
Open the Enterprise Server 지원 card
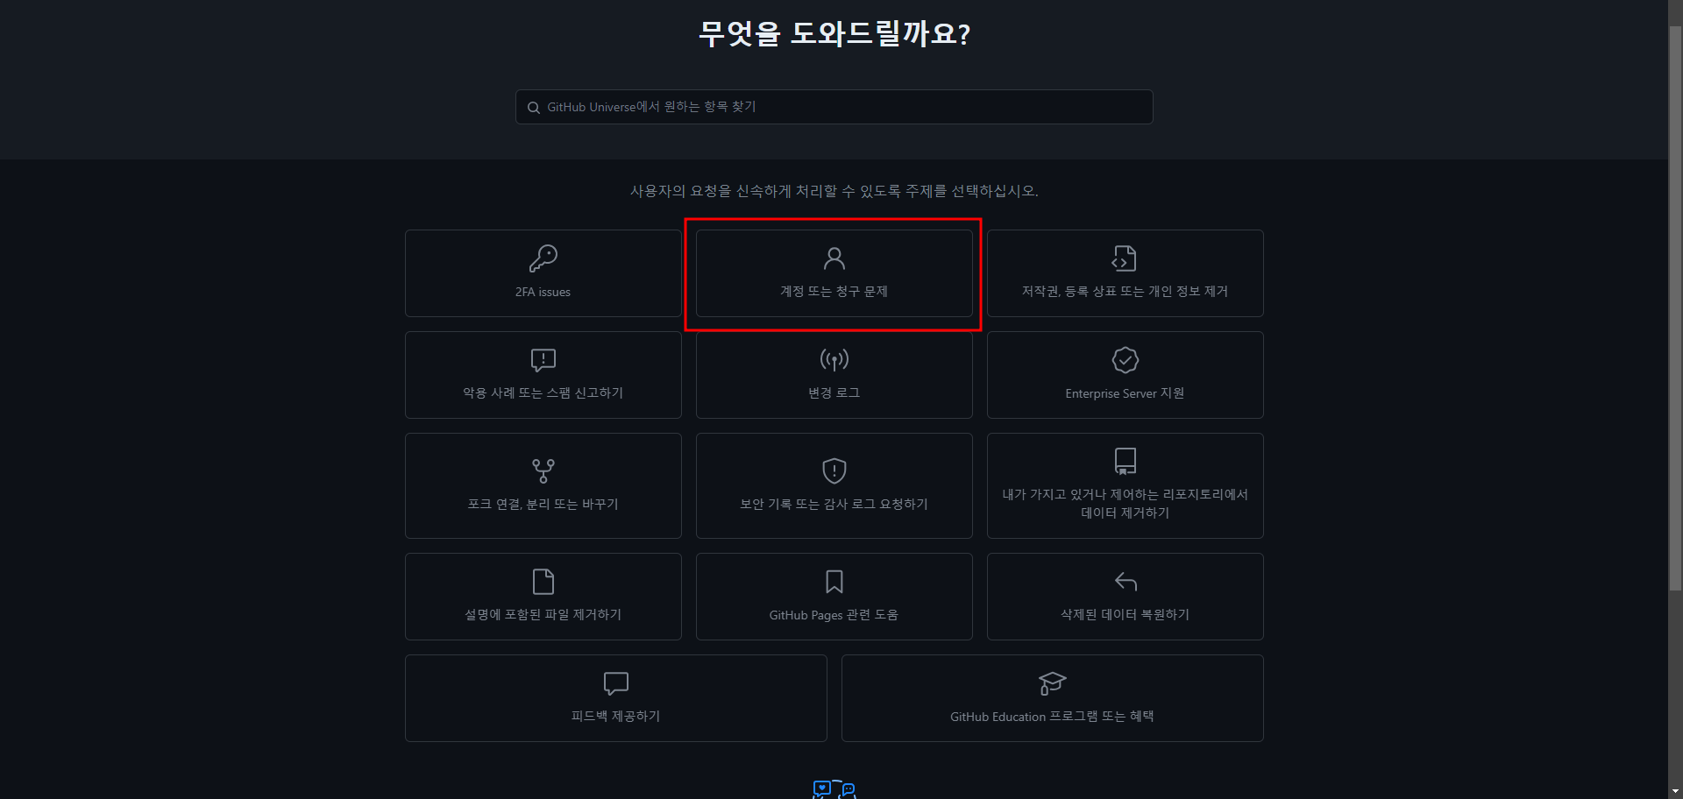coord(1125,375)
